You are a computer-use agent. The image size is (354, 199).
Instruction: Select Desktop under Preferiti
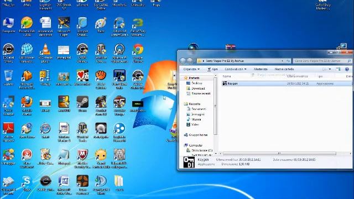click(x=197, y=83)
